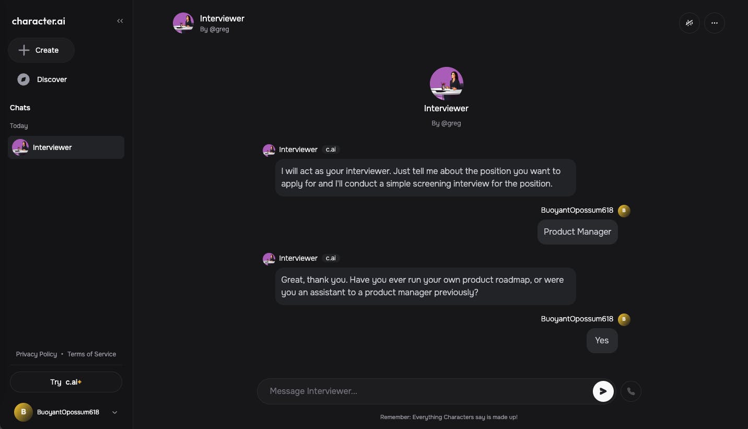Start a voice call with the phone icon

coord(630,391)
